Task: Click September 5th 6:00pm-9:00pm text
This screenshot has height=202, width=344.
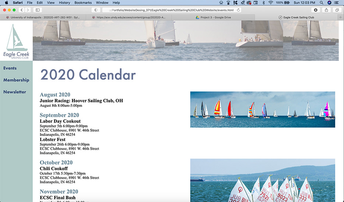Action: pos(64,126)
